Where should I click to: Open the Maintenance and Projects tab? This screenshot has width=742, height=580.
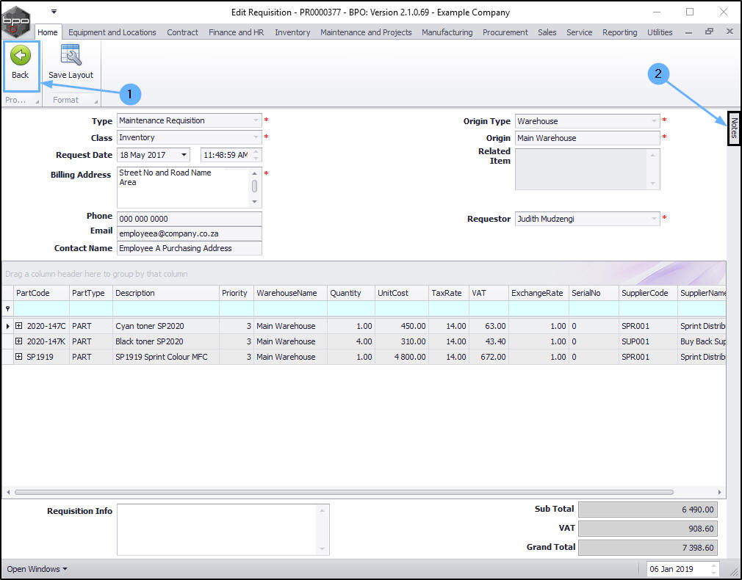tap(366, 32)
